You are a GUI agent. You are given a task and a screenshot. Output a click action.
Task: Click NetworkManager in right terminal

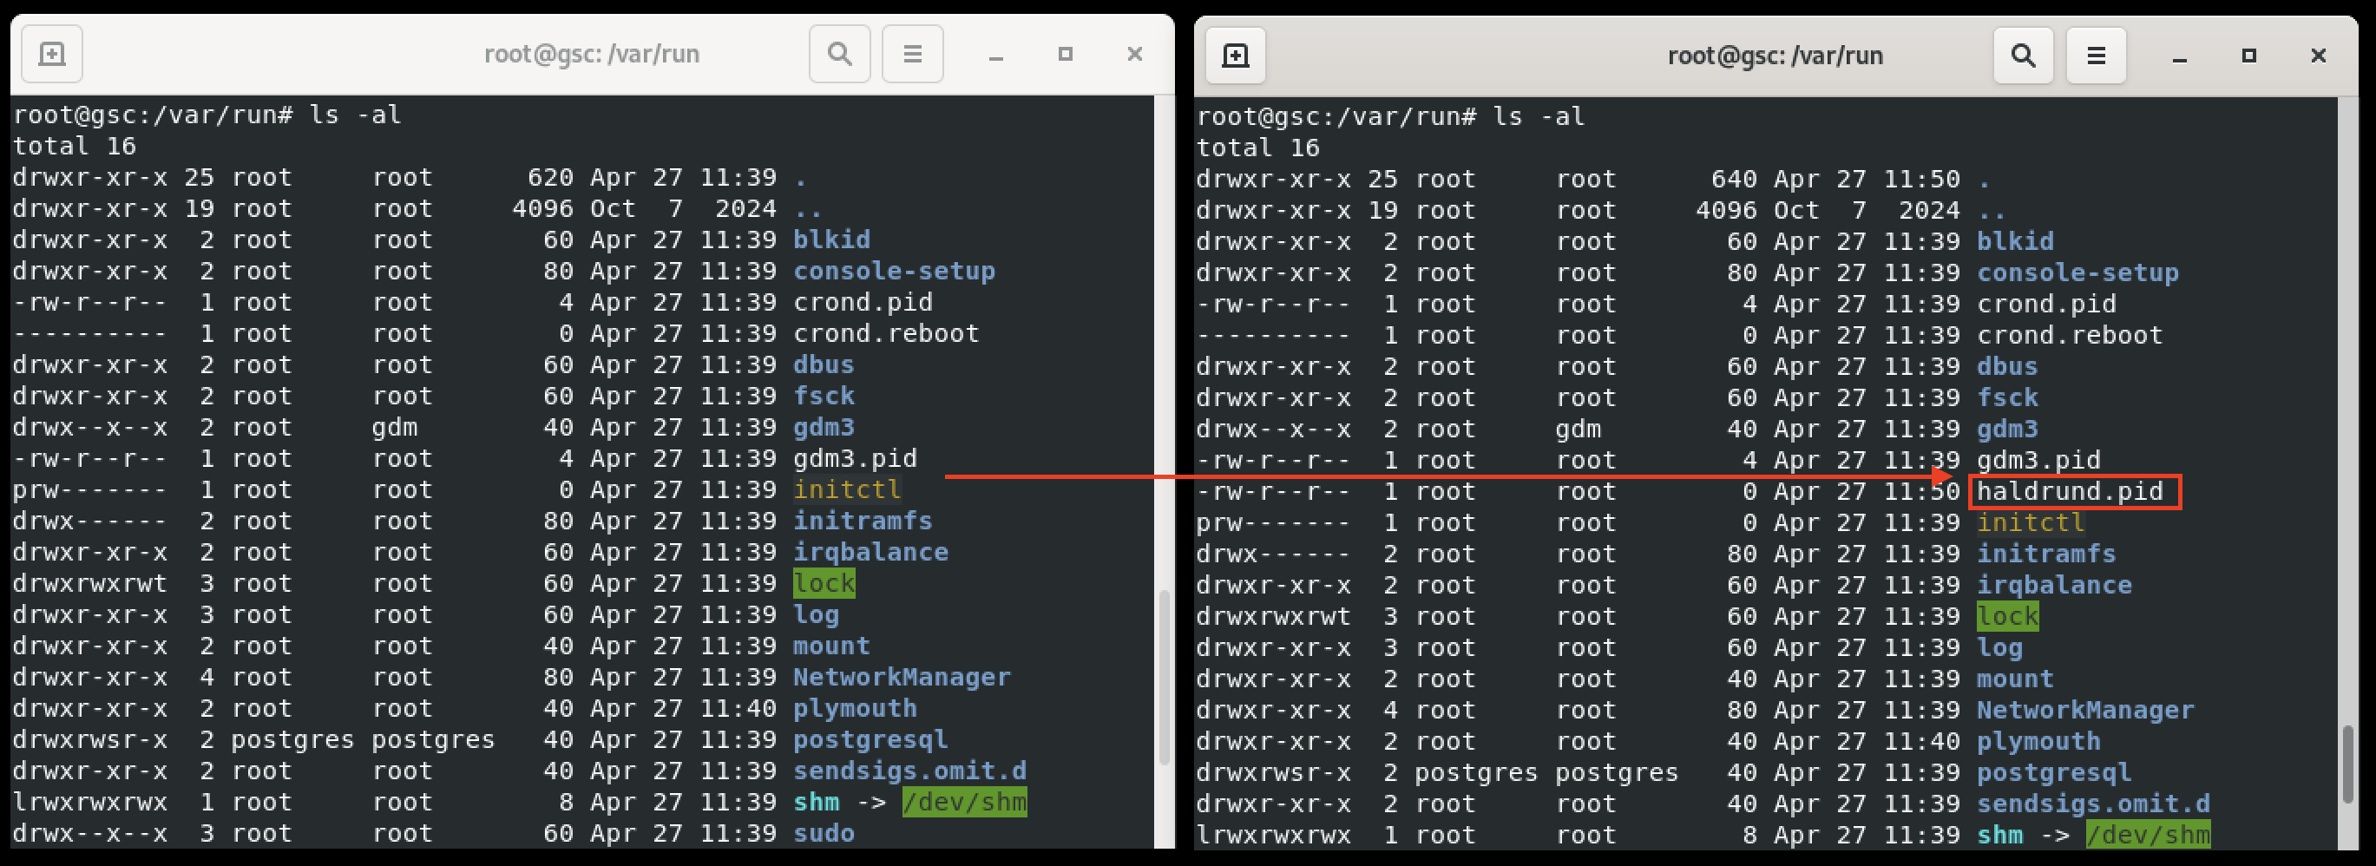click(x=2084, y=710)
